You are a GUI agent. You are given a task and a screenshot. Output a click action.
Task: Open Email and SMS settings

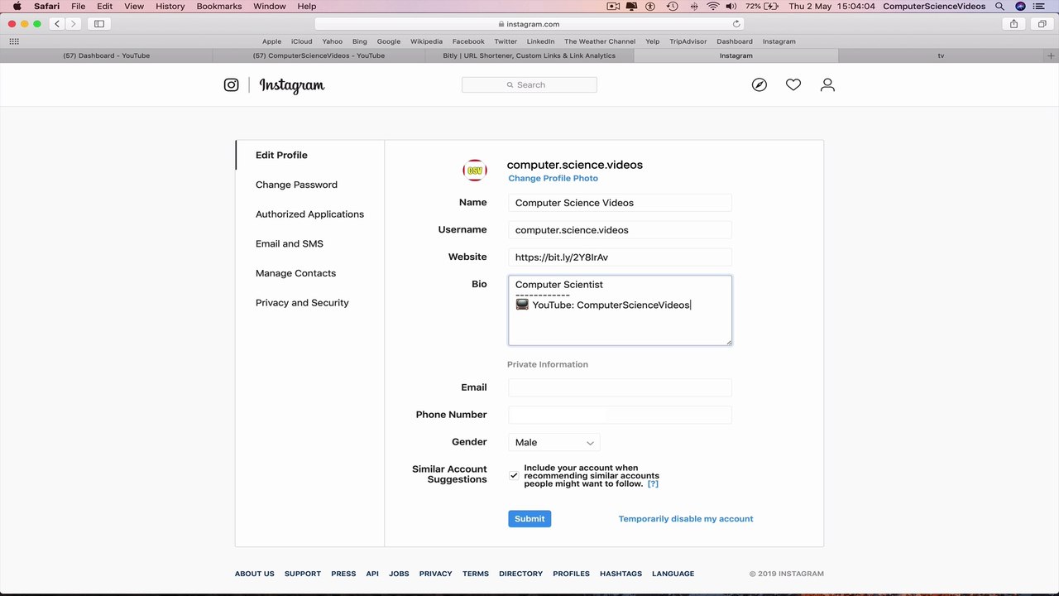tap(290, 243)
